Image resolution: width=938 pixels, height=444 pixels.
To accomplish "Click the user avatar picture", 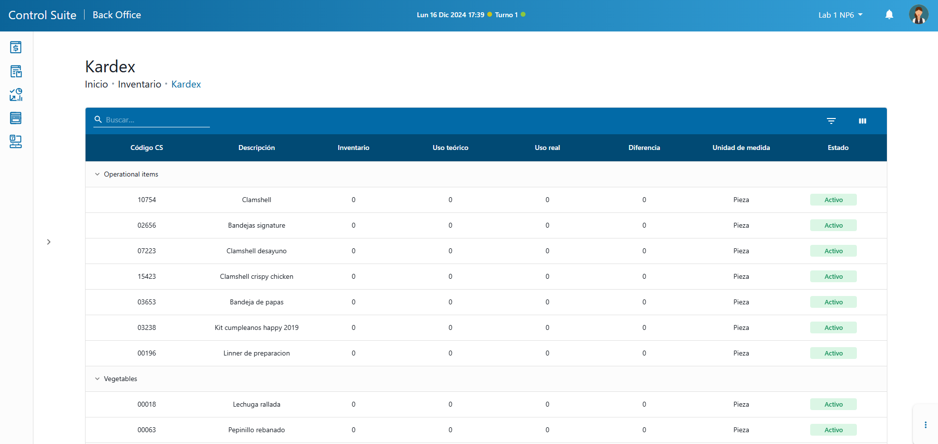I will coord(918,15).
